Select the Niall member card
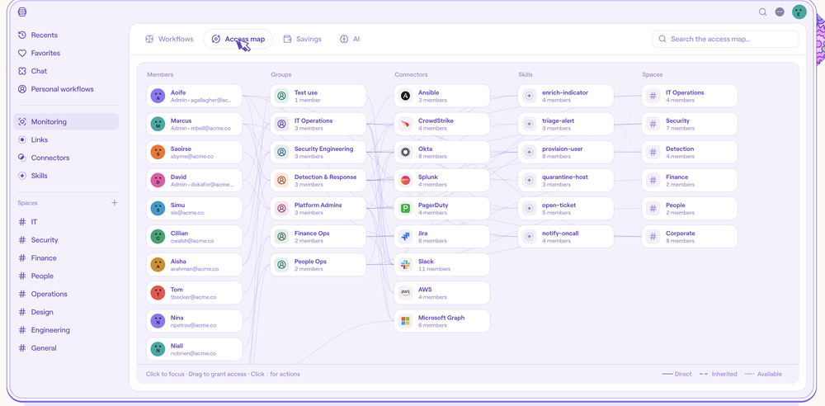This screenshot has height=406, width=825. pos(194,349)
